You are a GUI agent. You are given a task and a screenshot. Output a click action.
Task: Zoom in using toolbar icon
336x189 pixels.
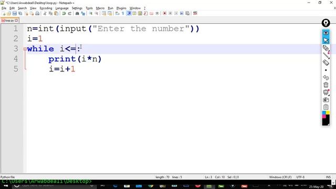tap(91, 13)
